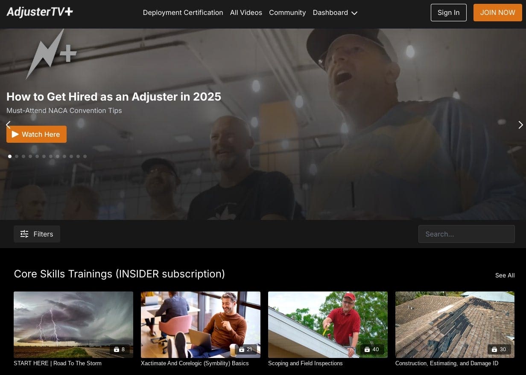526x375 pixels.
Task: Open START HERE | Road To The Storm title
Action: (x=58, y=363)
